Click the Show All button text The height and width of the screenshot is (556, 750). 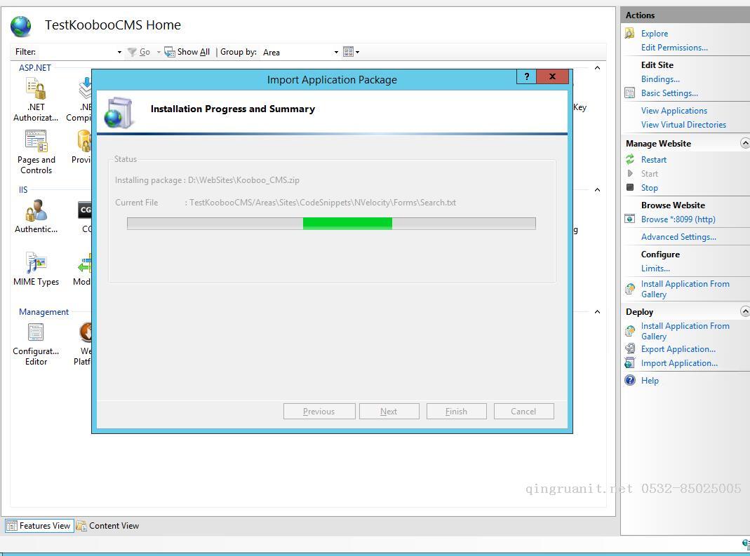pyautogui.click(x=193, y=52)
